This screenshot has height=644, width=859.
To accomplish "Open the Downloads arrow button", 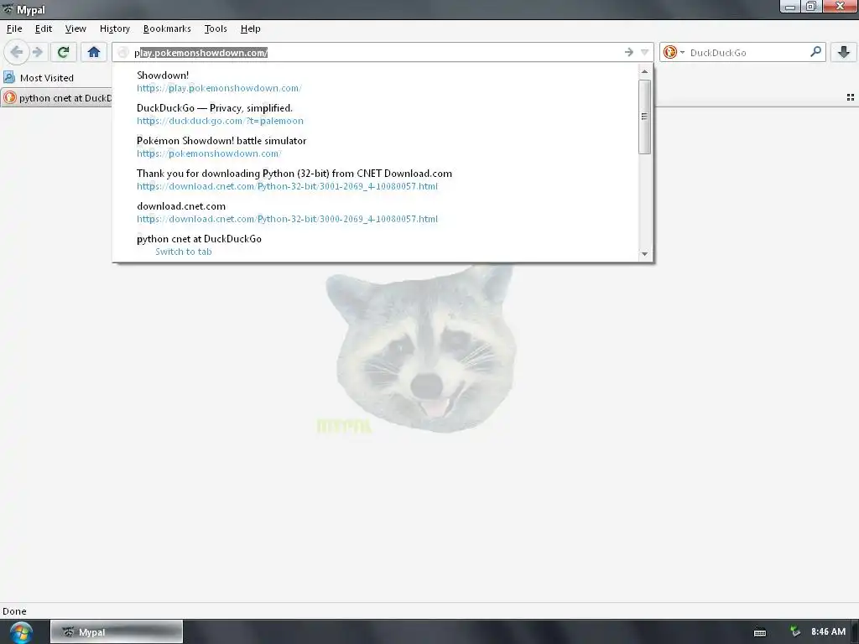I will coord(844,52).
